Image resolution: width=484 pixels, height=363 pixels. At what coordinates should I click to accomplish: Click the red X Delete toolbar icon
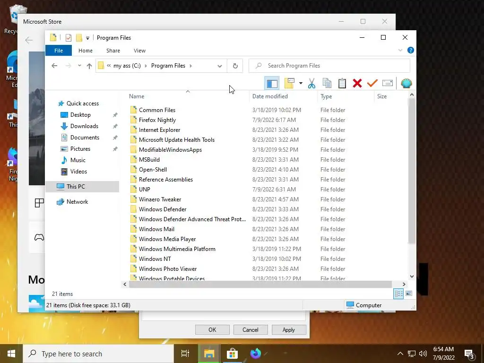(x=357, y=83)
